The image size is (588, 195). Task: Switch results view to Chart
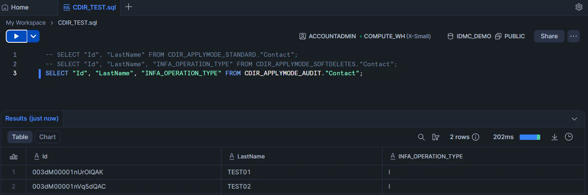[x=47, y=137]
